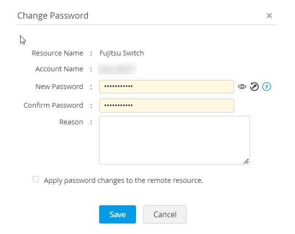Screen dimensions: 295x234
Task: Click the 'Apply password changes' label text
Action: [x=124, y=180]
